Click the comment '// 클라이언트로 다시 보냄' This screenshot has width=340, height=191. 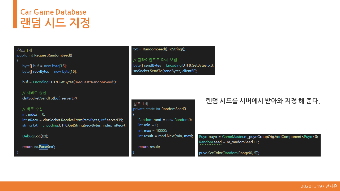coord(155,60)
